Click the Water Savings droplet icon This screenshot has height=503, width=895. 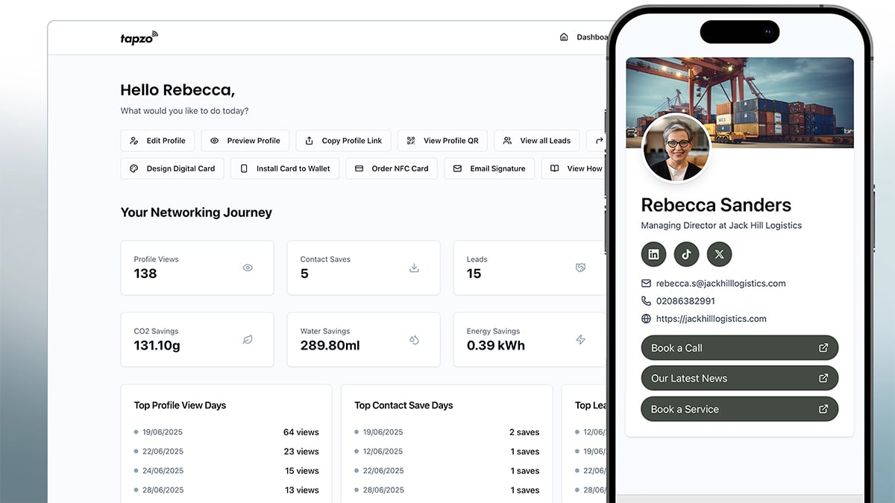pos(415,340)
